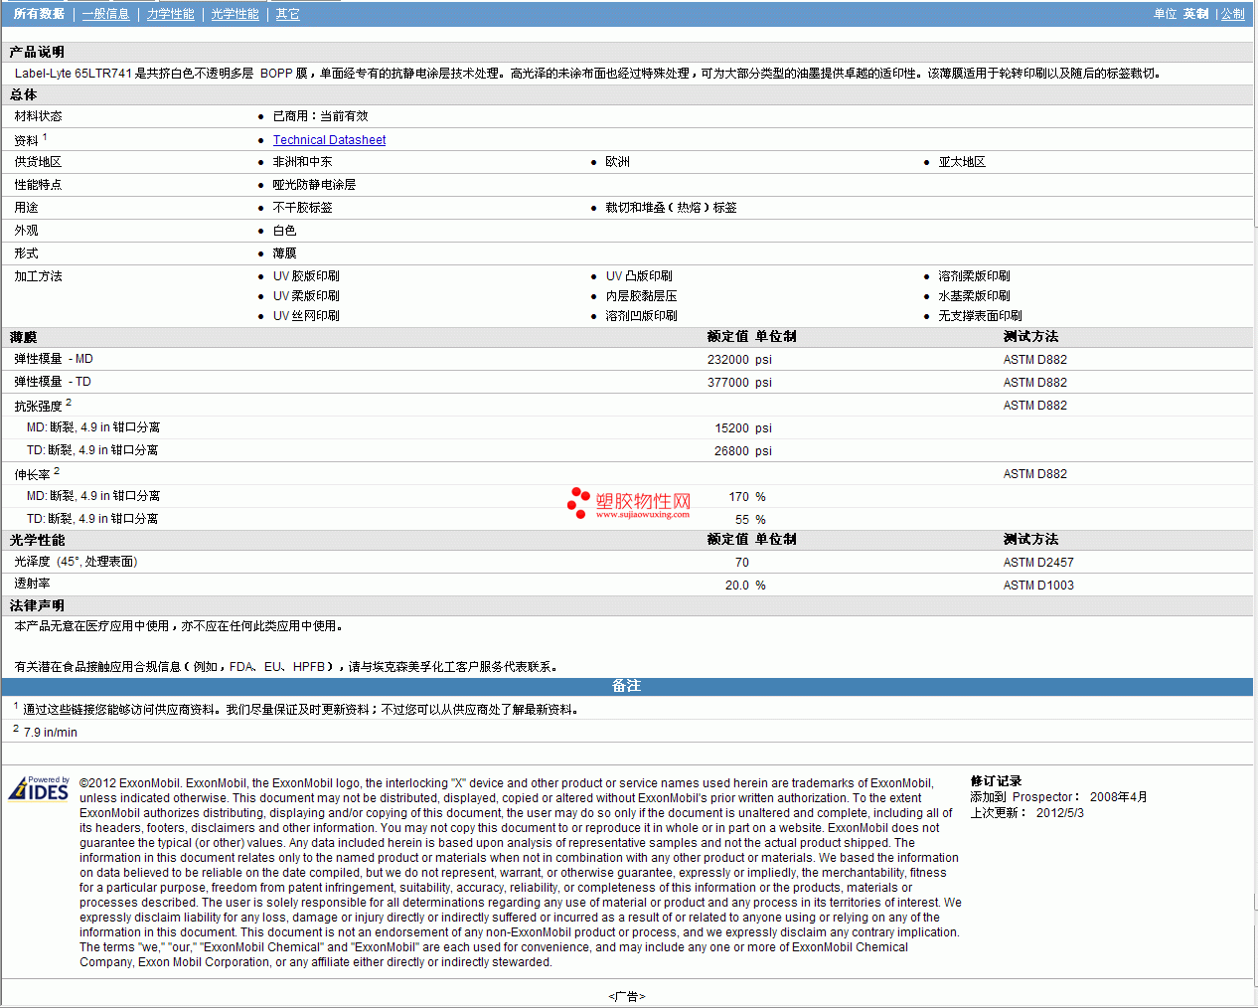This screenshot has width=1258, height=1008.
Task: Click the 已商用：当前有效 value
Action: (320, 116)
